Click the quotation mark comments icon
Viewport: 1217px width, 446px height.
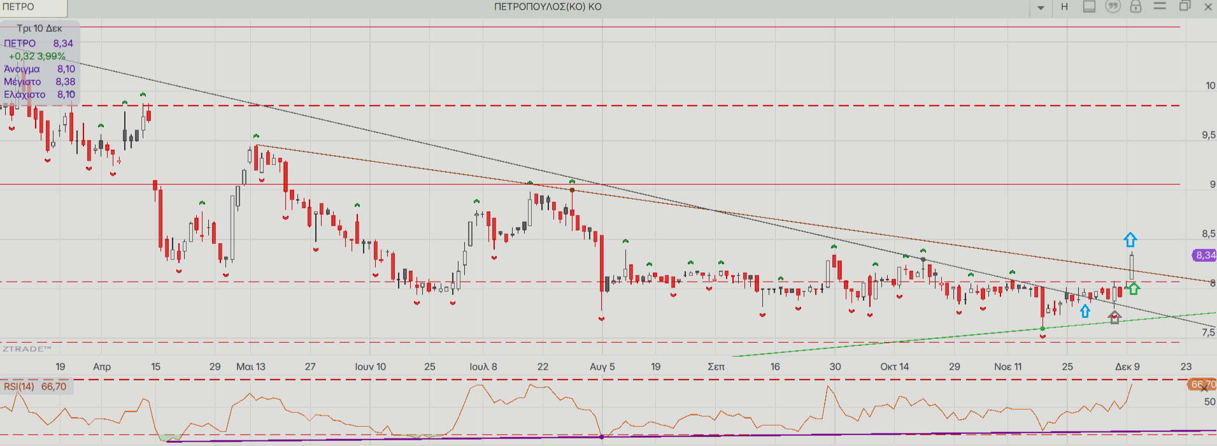(x=1113, y=6)
